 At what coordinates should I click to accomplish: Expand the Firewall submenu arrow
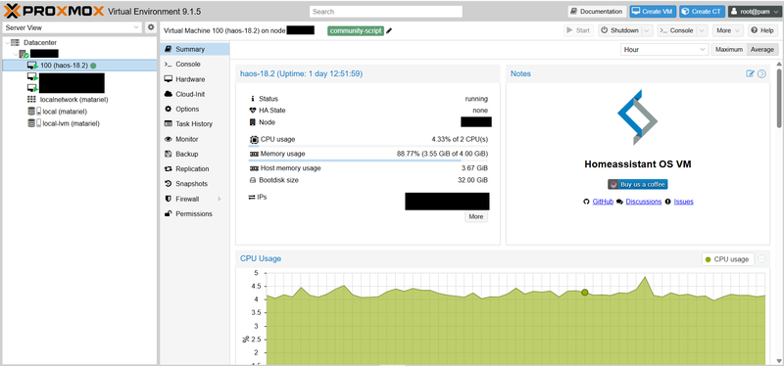coord(219,200)
